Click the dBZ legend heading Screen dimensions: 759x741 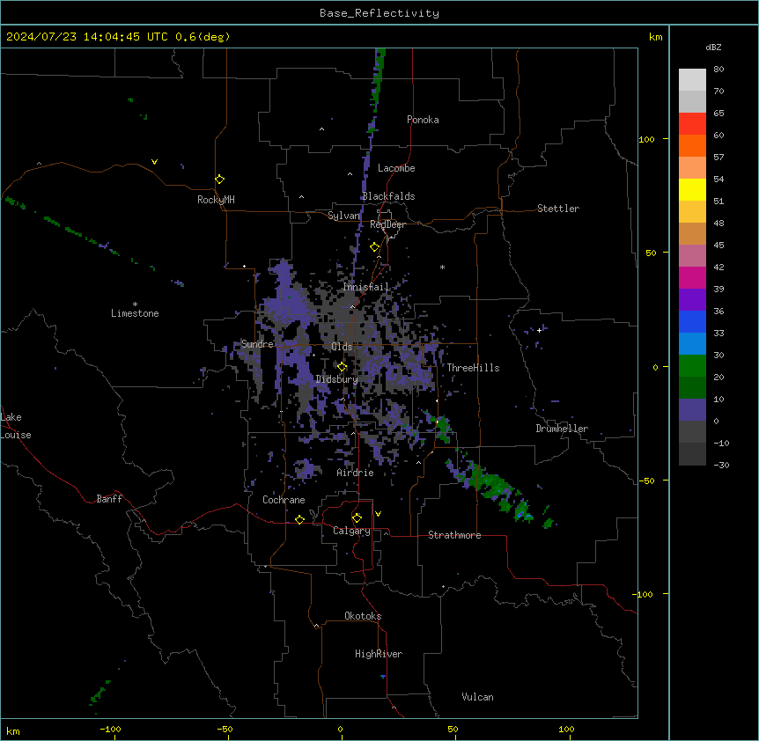713,48
